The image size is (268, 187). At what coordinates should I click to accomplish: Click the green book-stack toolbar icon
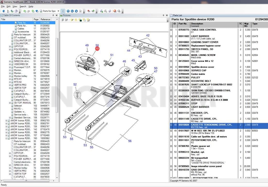pos(12,11)
